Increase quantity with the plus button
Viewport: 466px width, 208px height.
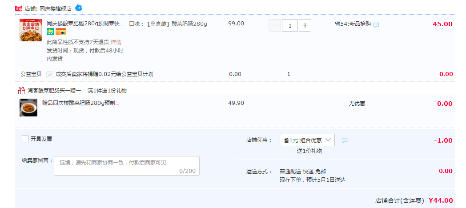(305, 25)
